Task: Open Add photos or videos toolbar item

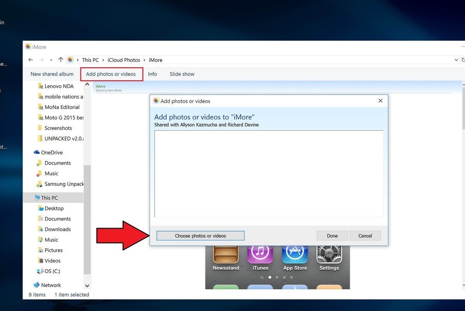Action: tap(111, 74)
